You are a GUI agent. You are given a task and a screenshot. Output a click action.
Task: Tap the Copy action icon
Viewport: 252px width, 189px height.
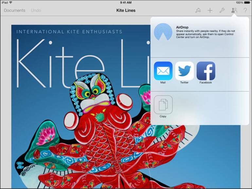point(163,105)
